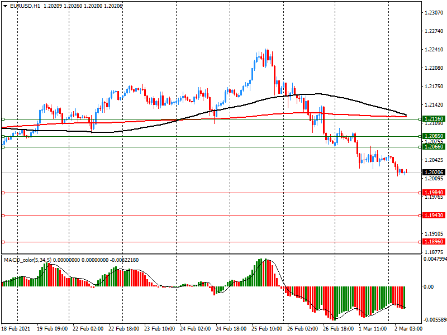This screenshot has width=447, height=335.
Task: Click the 22 Feb 18:00 time label
Action: pyautogui.click(x=123, y=329)
